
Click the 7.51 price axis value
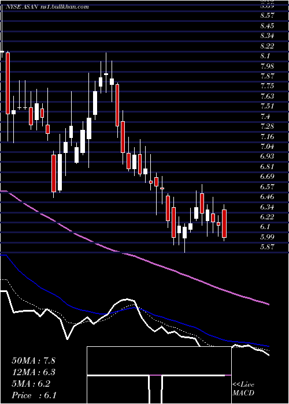click(267, 106)
